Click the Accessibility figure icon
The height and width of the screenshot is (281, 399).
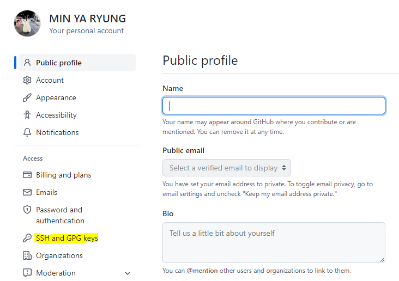pyautogui.click(x=27, y=115)
